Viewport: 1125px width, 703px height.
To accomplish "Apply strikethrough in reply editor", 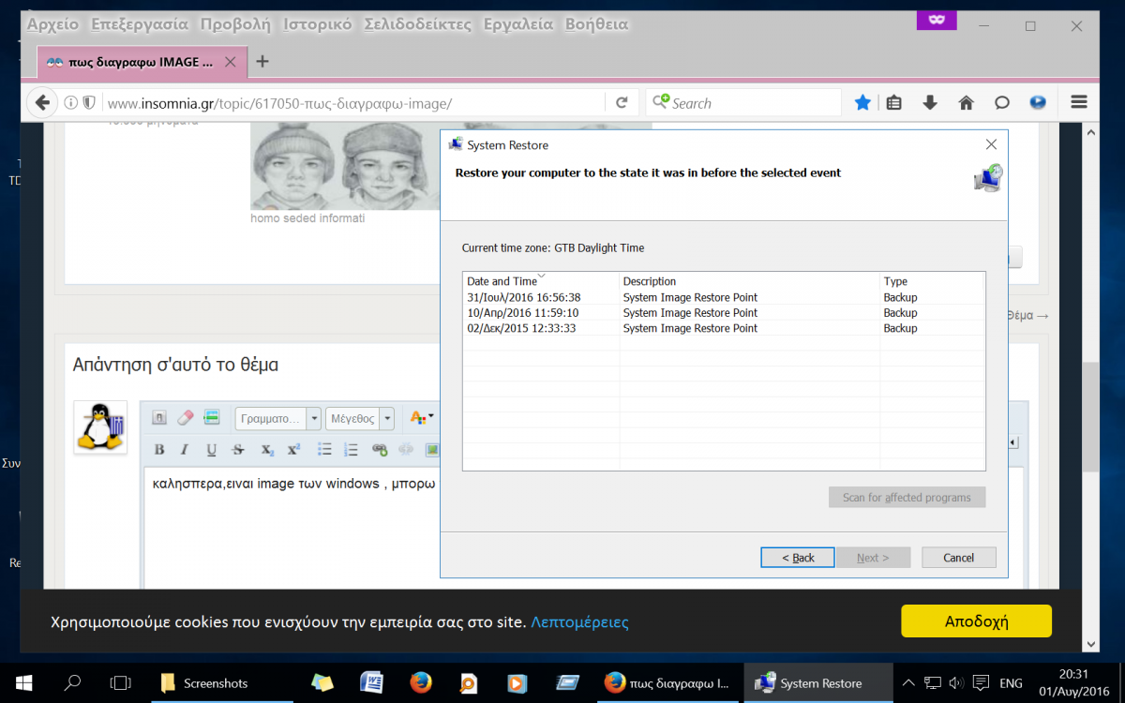I will coord(238,450).
